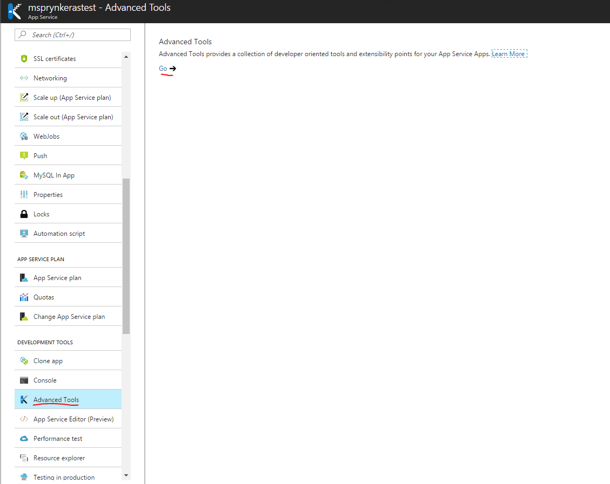The height and width of the screenshot is (484, 610).
Task: Click the Clone app icon
Action: tap(24, 361)
